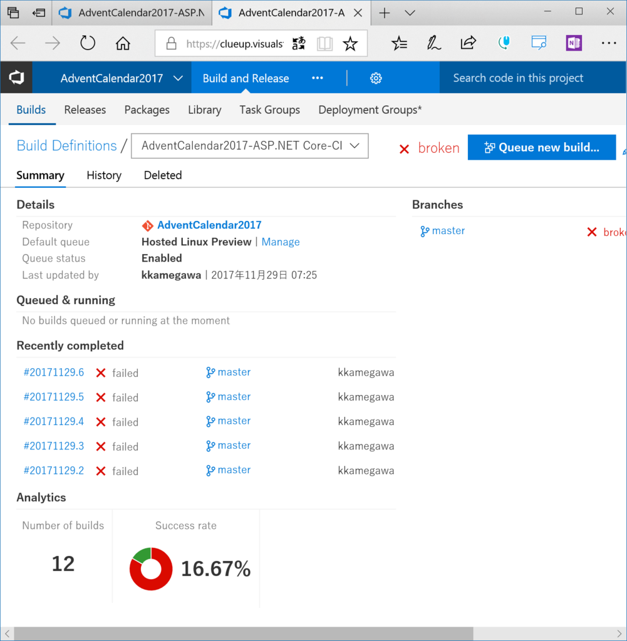Image resolution: width=627 pixels, height=641 pixels.
Task: Toggle reading view book icon
Action: click(x=324, y=43)
